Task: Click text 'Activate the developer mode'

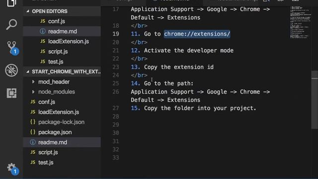Action: point(189,51)
